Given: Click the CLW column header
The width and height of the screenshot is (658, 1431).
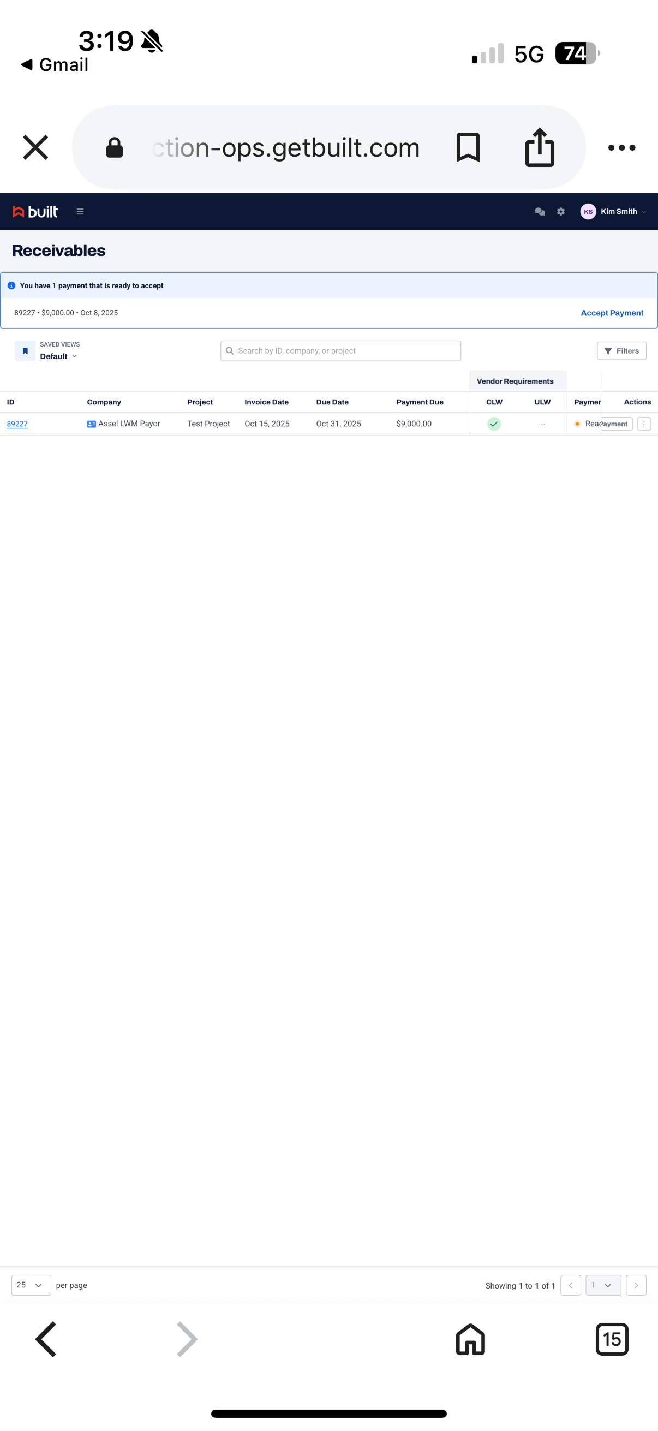Looking at the screenshot, I should click(494, 402).
